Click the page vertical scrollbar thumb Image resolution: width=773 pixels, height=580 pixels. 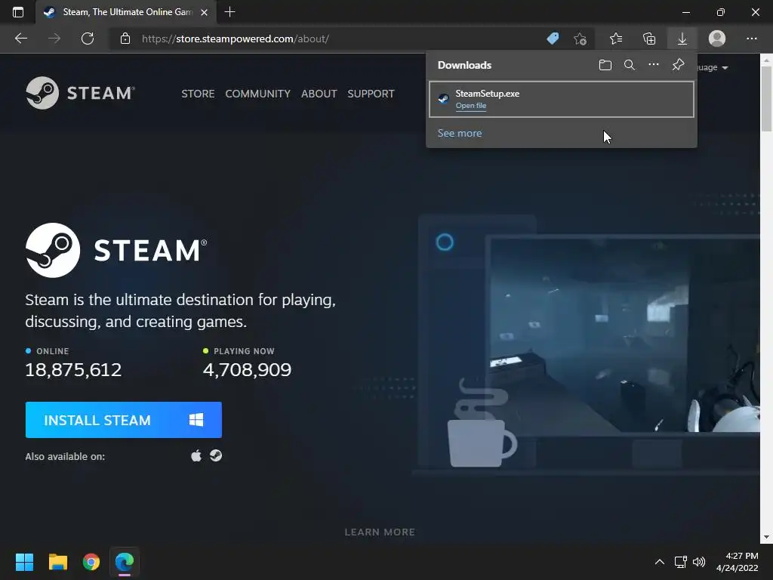coord(766,99)
